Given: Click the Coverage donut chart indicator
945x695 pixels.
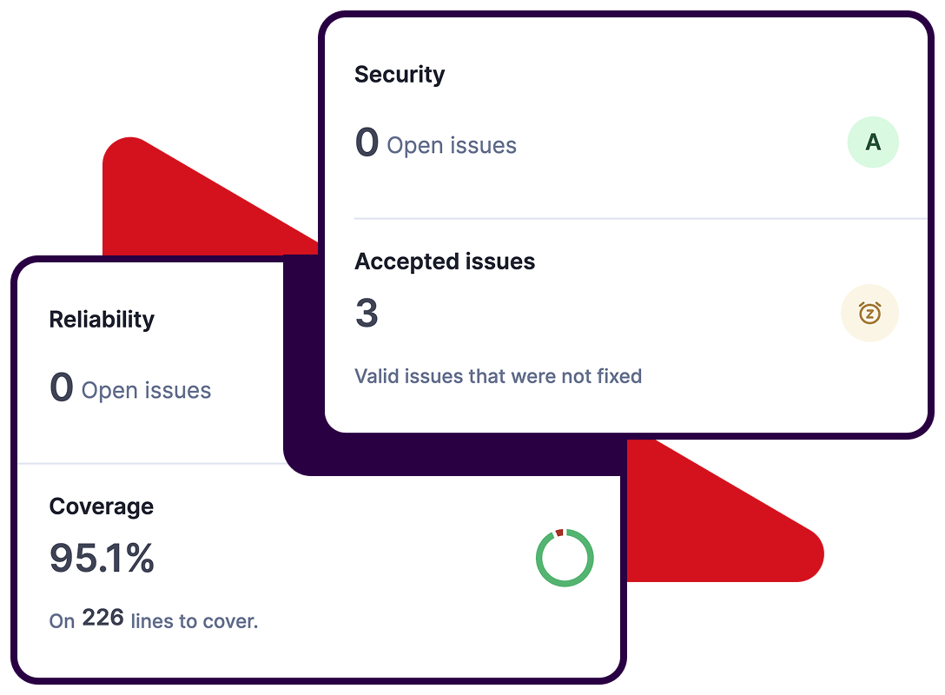Looking at the screenshot, I should tap(565, 558).
